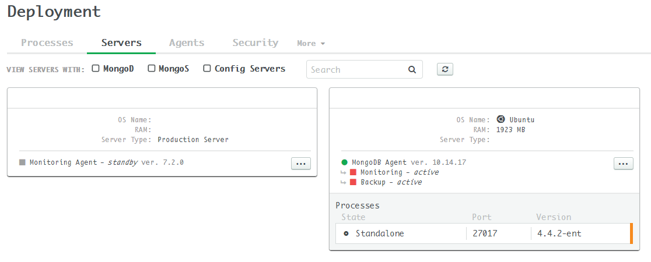Open the Agents tab
The image size is (651, 262).
(187, 43)
